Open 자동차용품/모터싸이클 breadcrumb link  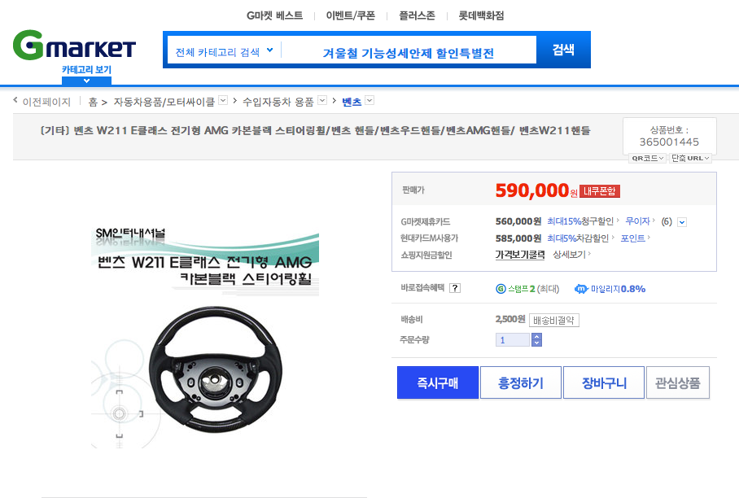point(164,102)
